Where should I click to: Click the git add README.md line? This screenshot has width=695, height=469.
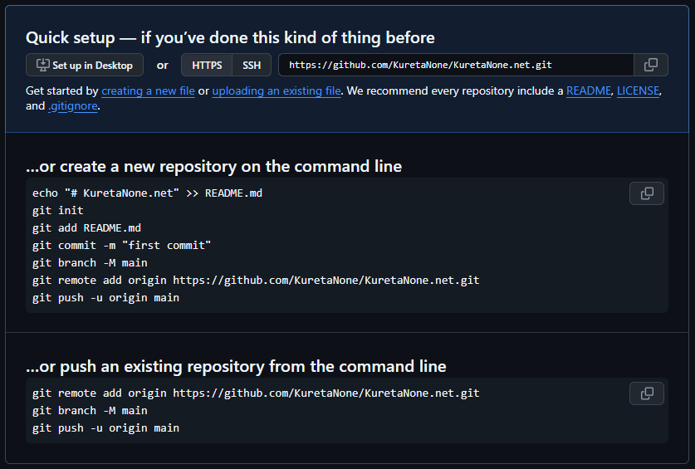pos(86,227)
